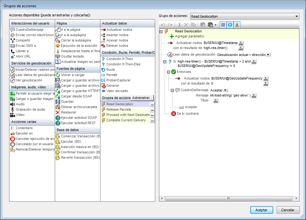This screenshot has height=220, width=306.
Task: Open the Geoubicación actual + dirección dropdown
Action: click(268, 55)
